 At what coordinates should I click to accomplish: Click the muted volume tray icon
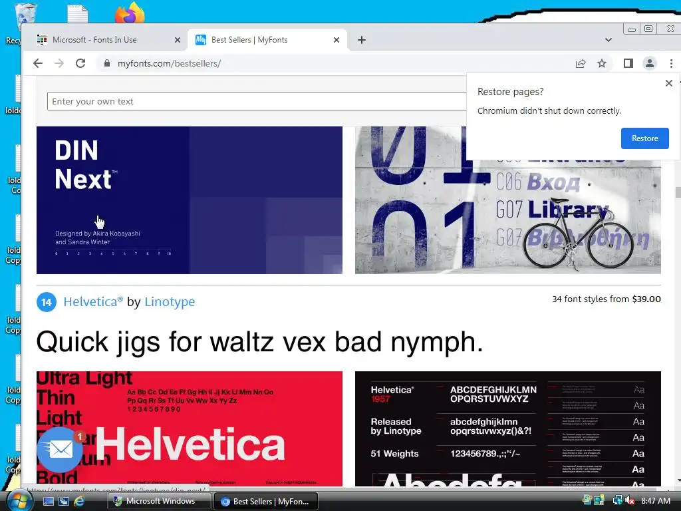630,500
